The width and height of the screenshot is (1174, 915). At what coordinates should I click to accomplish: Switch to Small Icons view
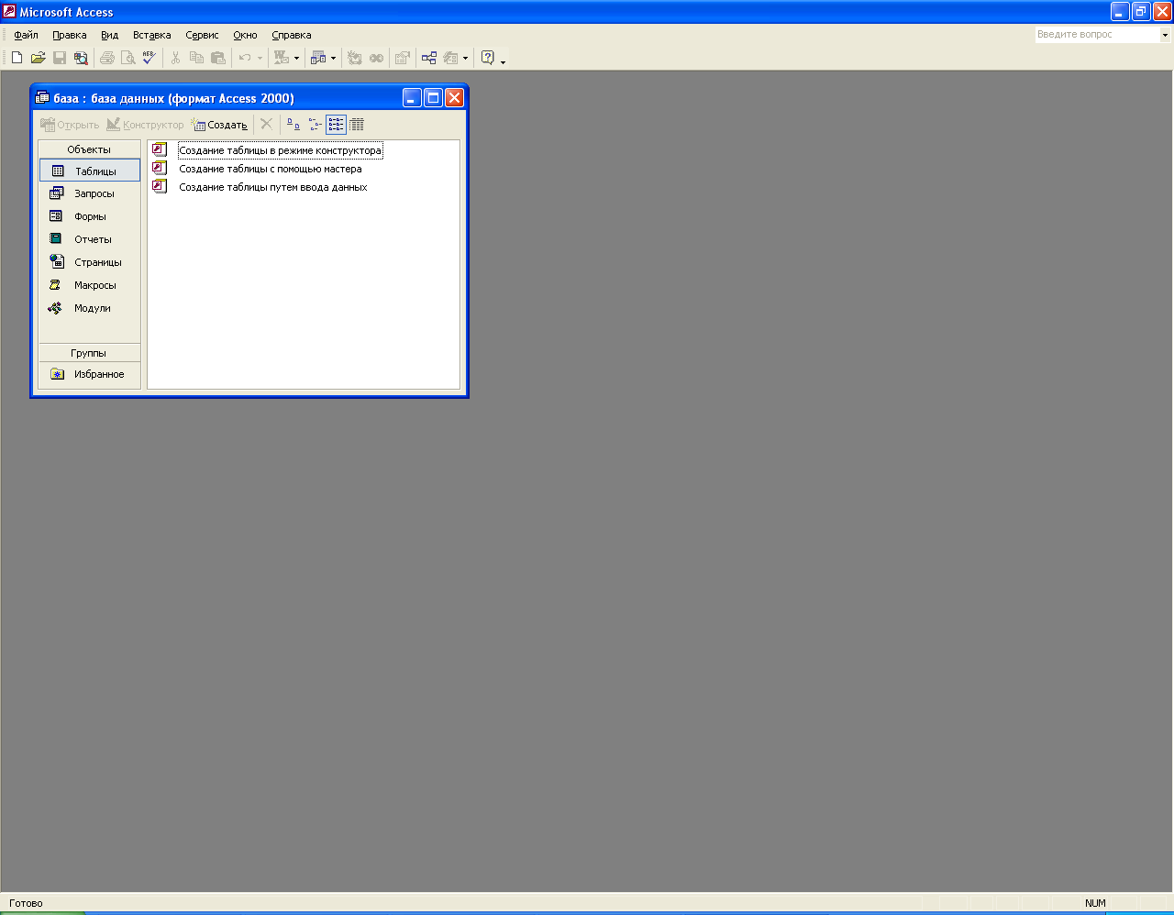coord(315,124)
